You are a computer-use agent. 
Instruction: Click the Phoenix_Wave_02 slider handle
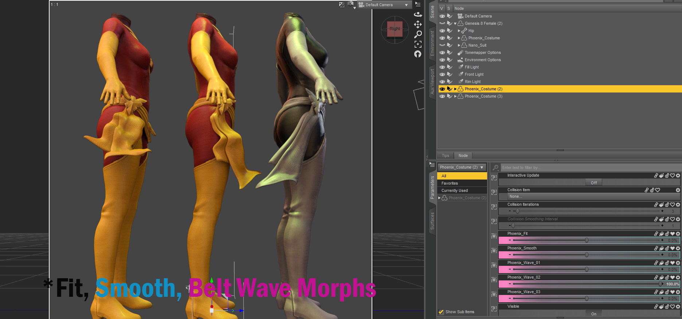click(x=661, y=284)
